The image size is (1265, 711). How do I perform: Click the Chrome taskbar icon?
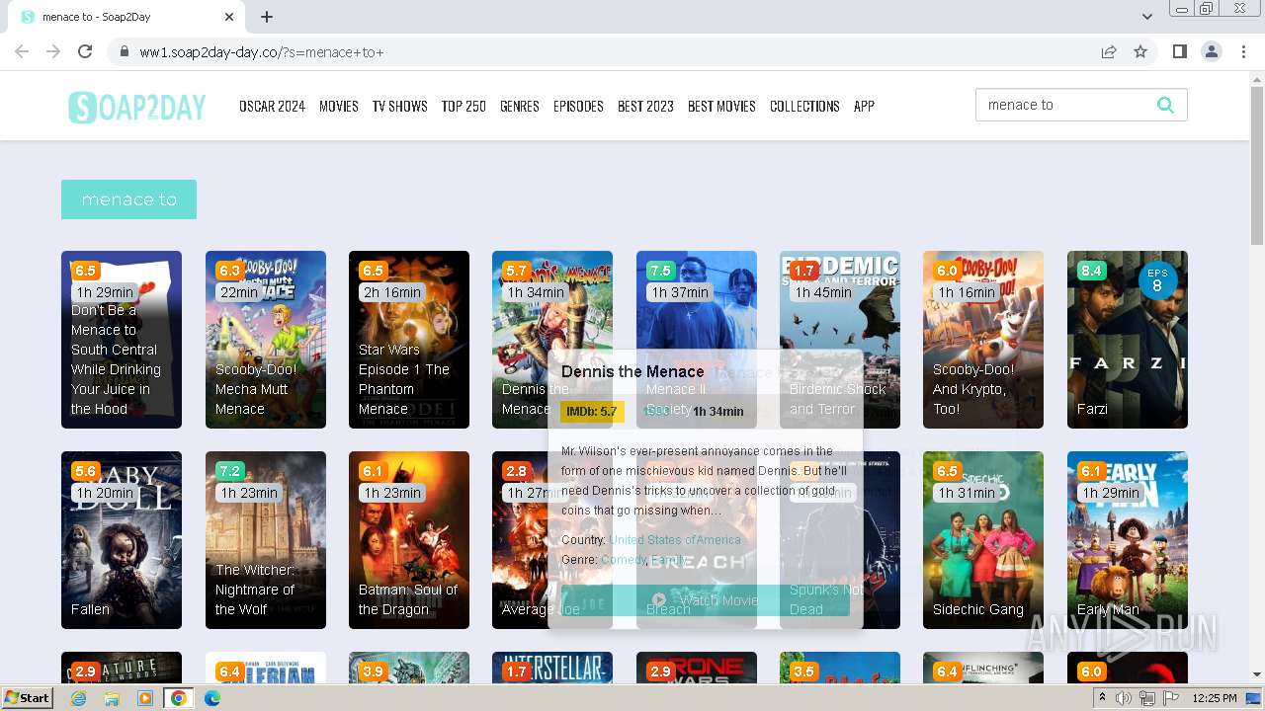(x=178, y=698)
